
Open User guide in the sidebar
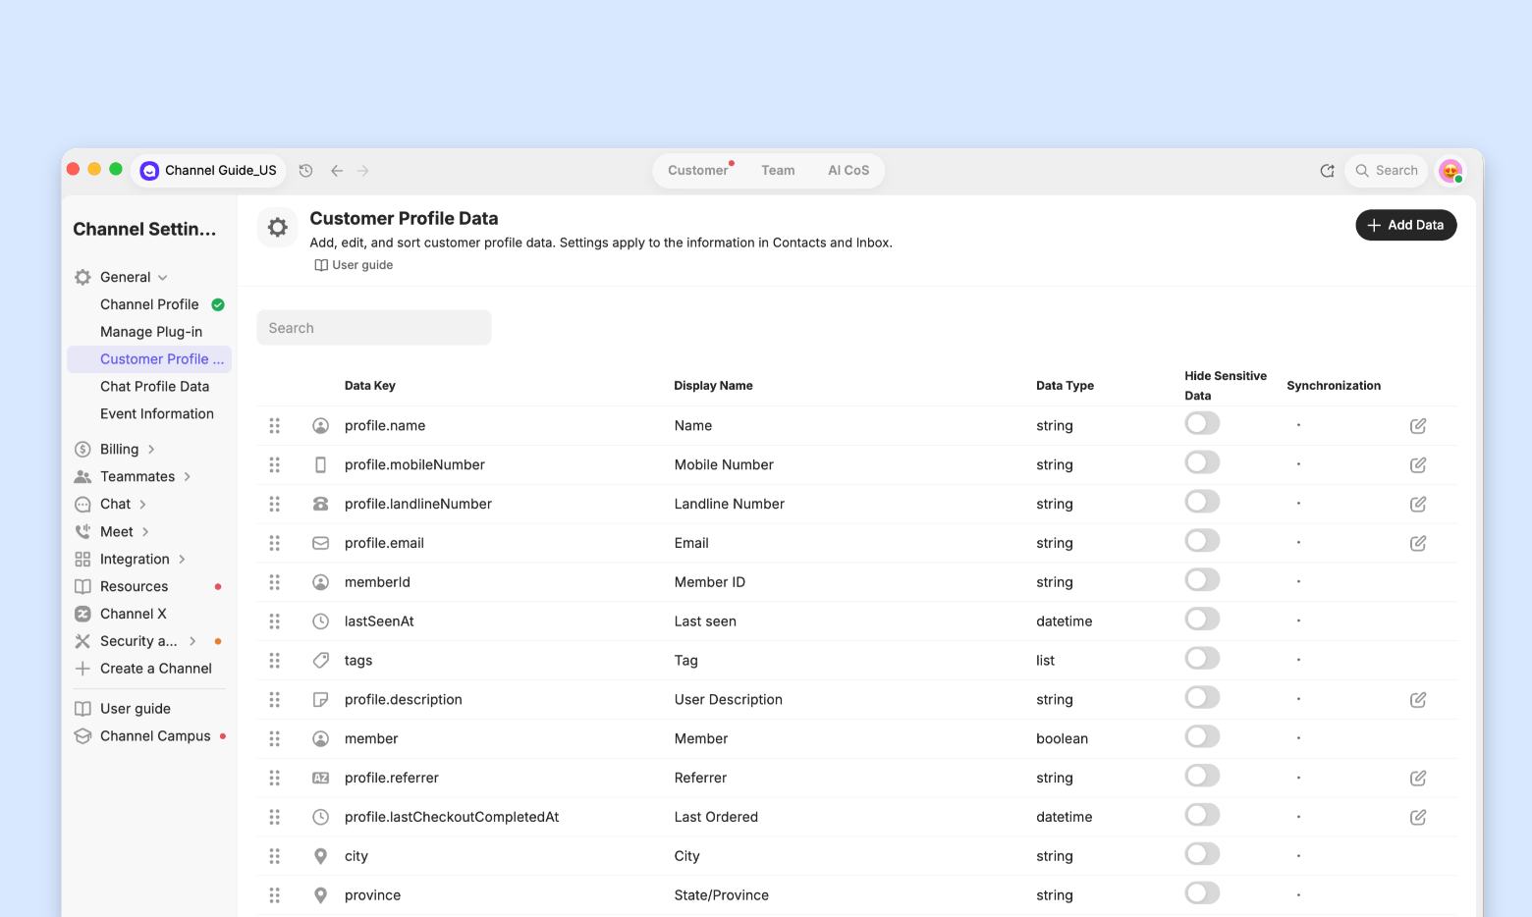point(136,709)
